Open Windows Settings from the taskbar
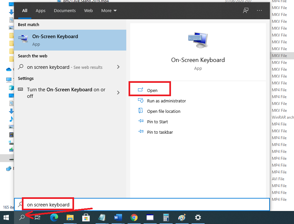The width and height of the screenshot is (294, 224). pos(198,217)
